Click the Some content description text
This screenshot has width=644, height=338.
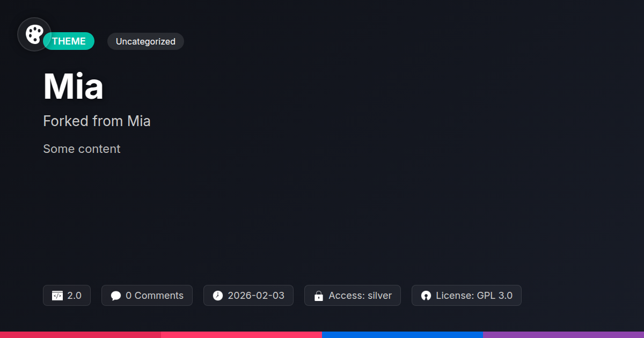[82, 149]
